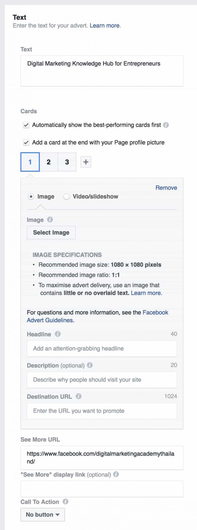Click the Description info icon
This screenshot has height=530, width=197.
[x=90, y=365]
